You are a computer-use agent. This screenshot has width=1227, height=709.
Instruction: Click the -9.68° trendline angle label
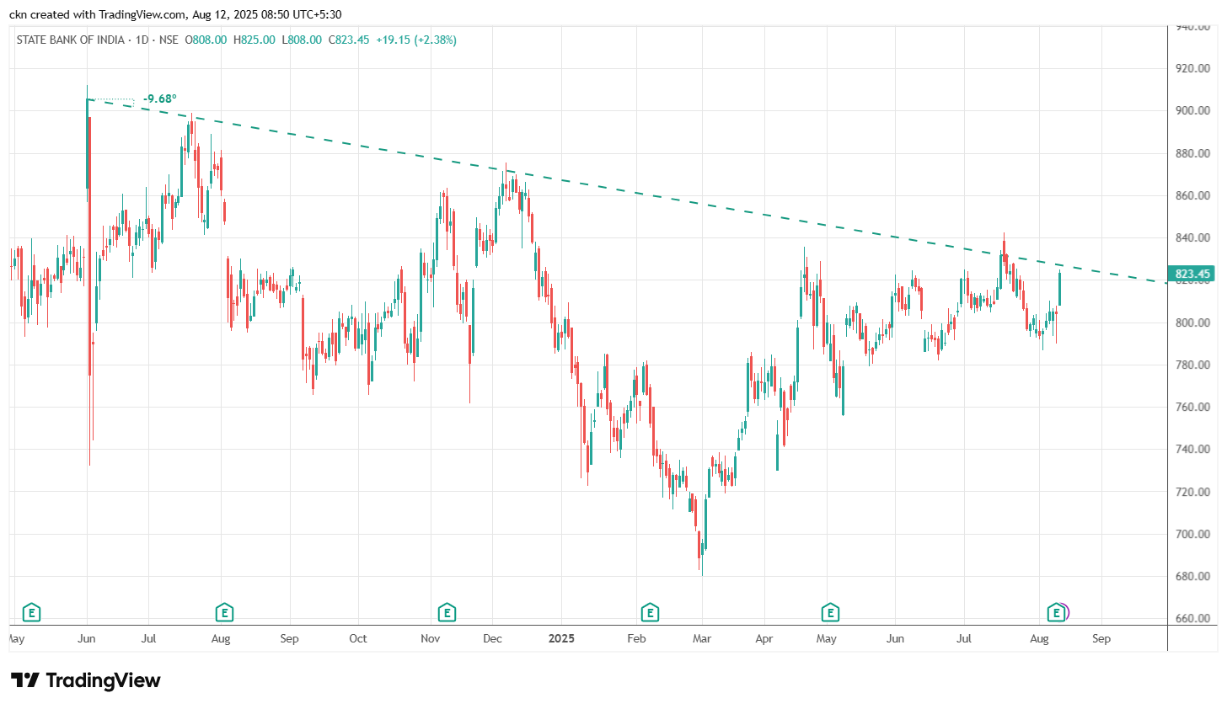[159, 99]
